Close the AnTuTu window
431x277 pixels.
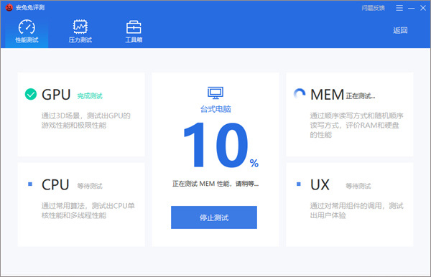pos(423,8)
